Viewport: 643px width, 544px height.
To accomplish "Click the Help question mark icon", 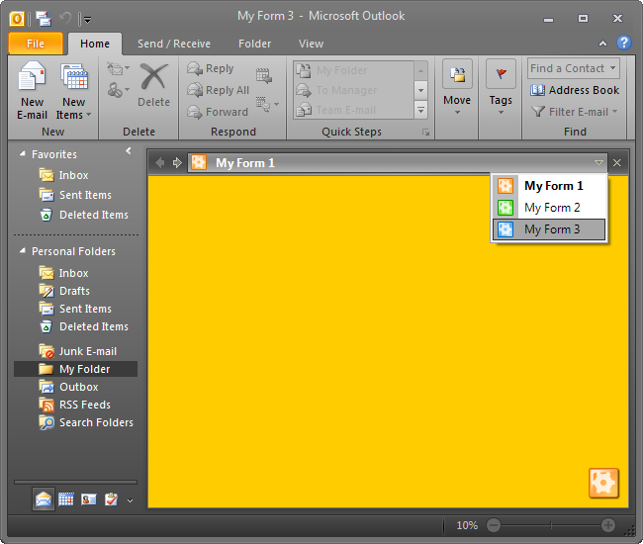I will click(x=623, y=44).
